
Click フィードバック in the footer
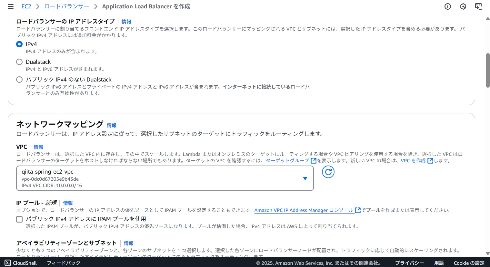tap(64, 263)
